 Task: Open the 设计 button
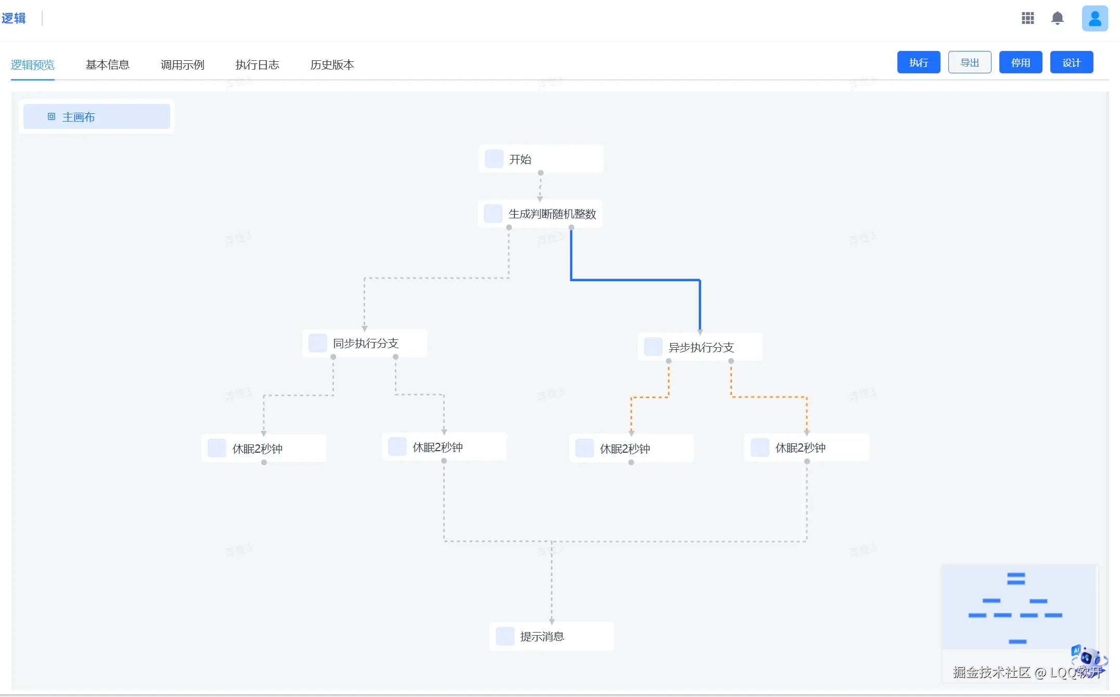[x=1071, y=62]
